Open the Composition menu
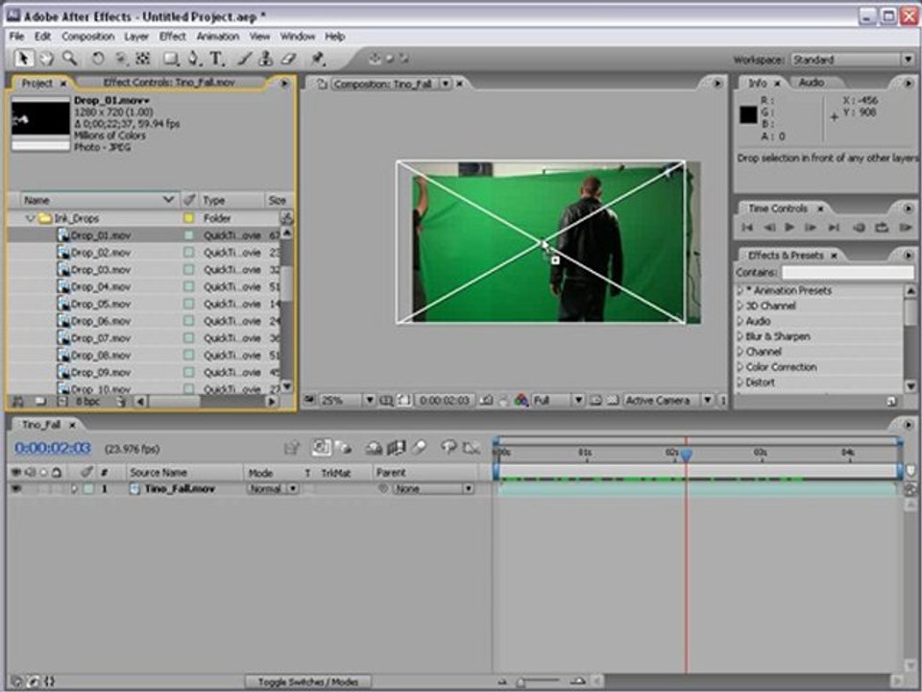The width and height of the screenshot is (922, 692). [88, 37]
